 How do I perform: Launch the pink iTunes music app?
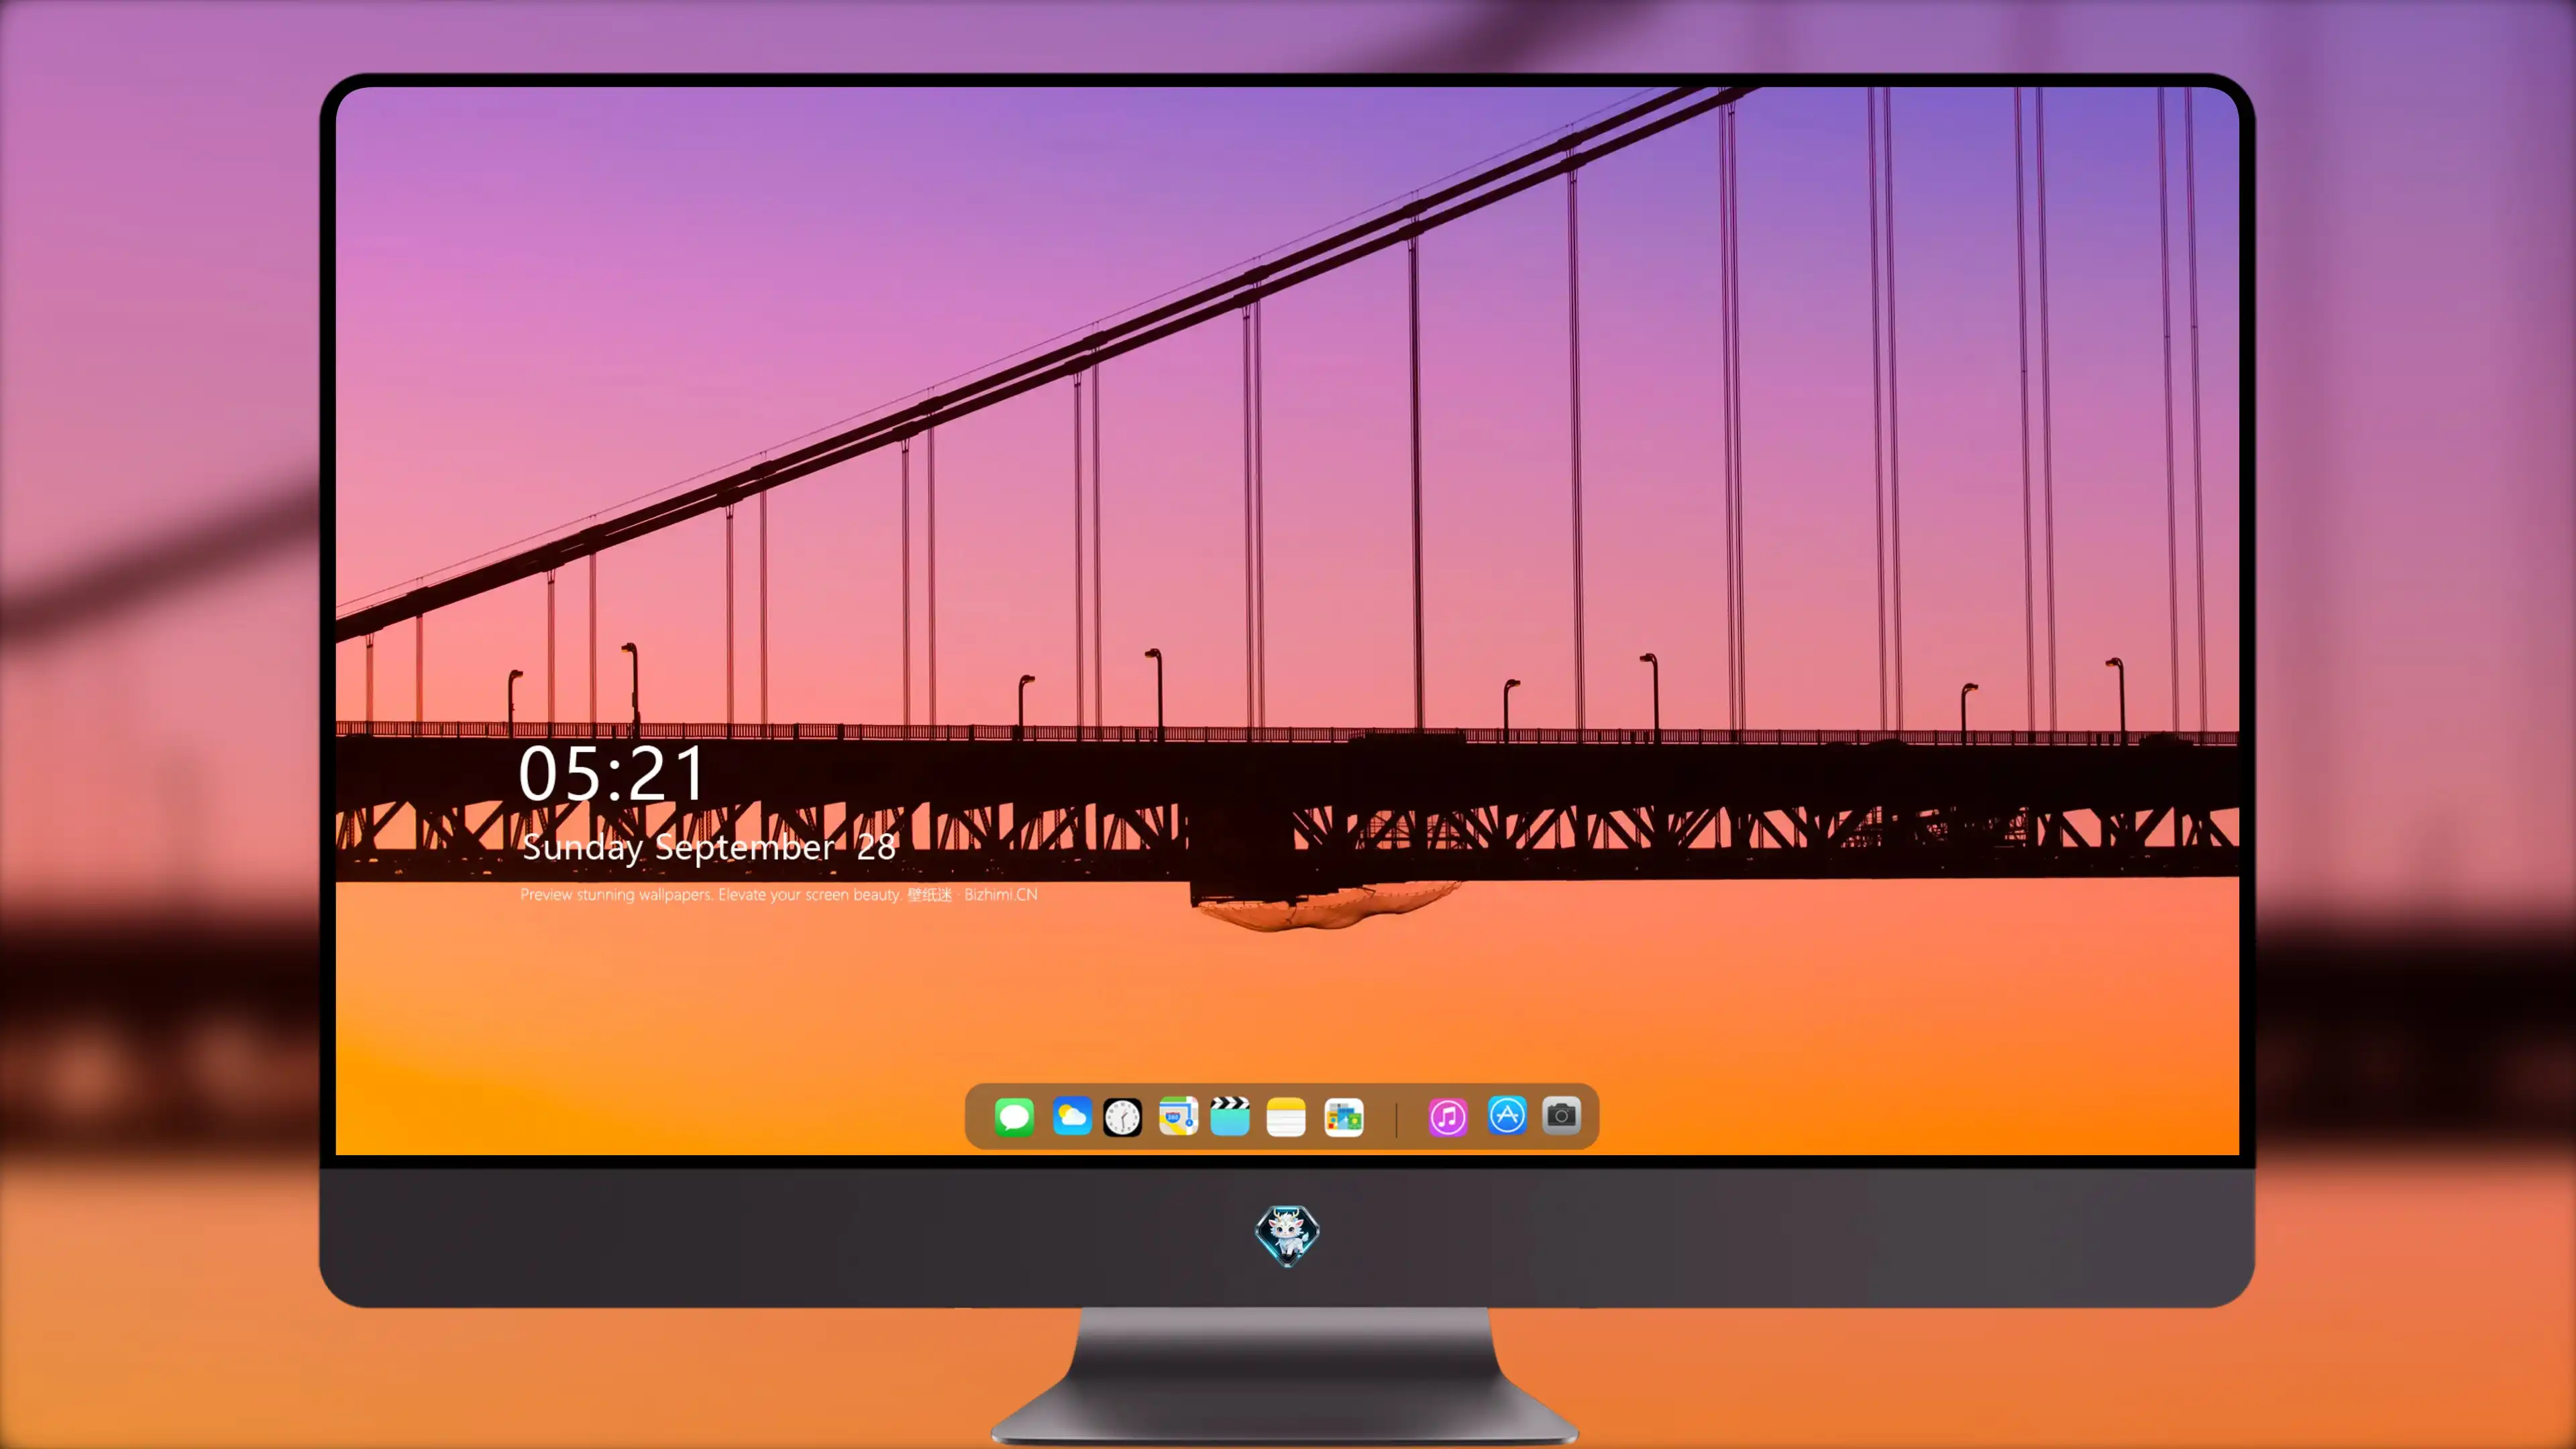coord(1448,1117)
